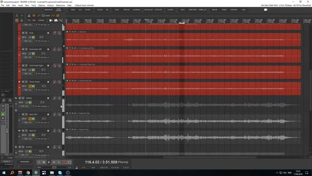The height and width of the screenshot is (176, 312).
Task: Collapse the [BASS] folder track
Action: [x=16, y=98]
